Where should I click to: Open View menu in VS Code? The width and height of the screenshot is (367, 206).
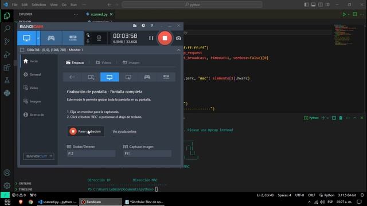point(53,5)
